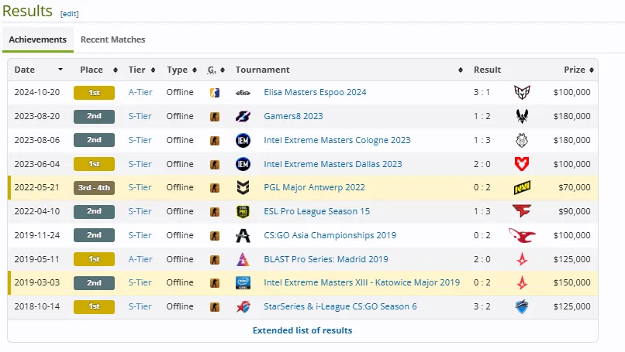Open Intel Extreme Masters Dallas 2023 link

[x=333, y=164]
